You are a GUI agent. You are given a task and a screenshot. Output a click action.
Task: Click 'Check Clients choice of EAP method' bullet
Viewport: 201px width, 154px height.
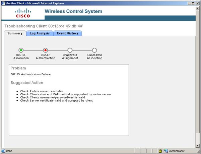pyautogui.click(x=66, y=94)
